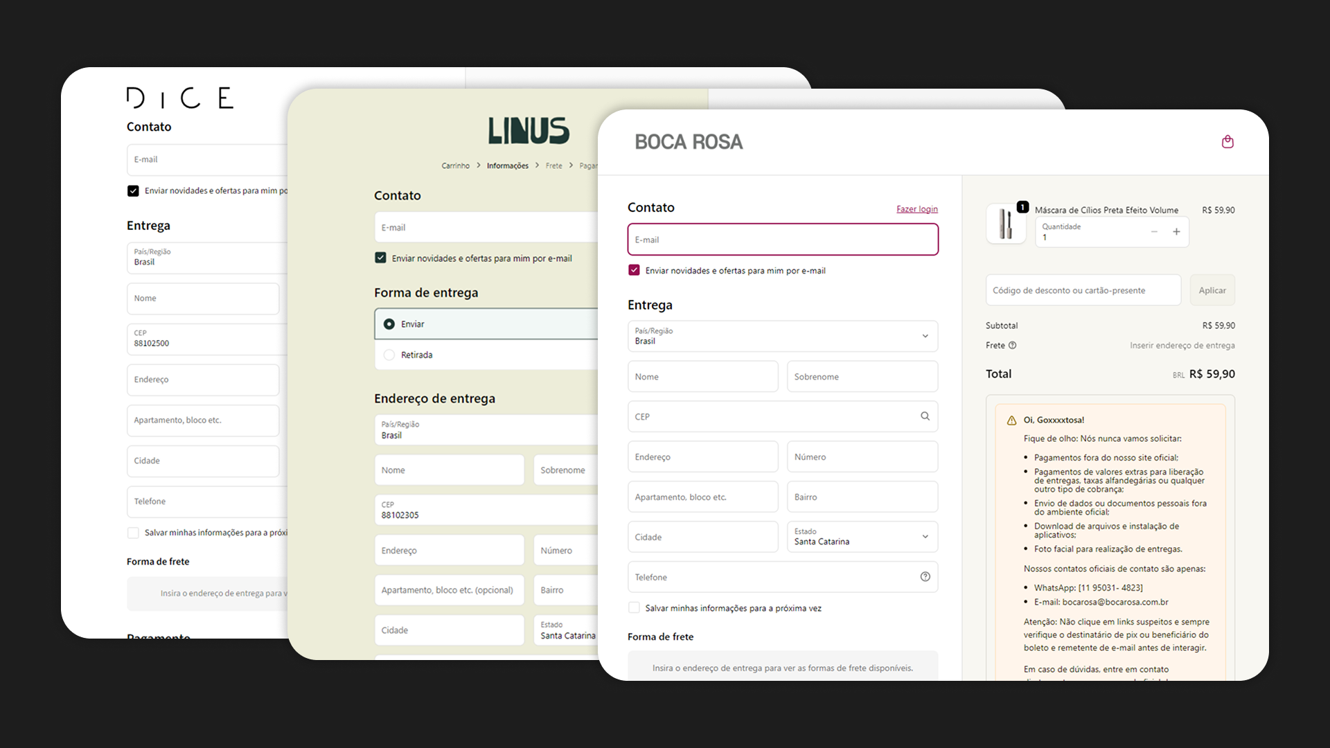1330x748 pixels.
Task: Open the cart bag icon on BOCA ROSA
Action: coord(1227,141)
